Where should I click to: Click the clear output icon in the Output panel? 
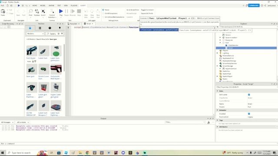pyautogui.click(x=208, y=122)
